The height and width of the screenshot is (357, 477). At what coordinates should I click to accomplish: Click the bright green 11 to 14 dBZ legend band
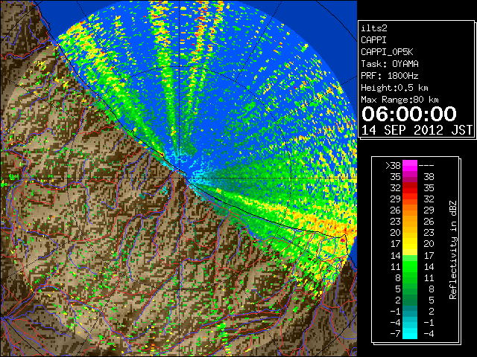click(409, 266)
